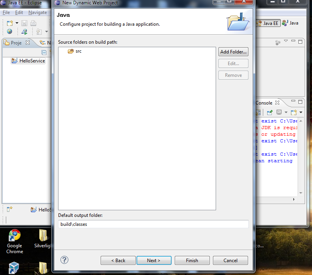Click the grayed three-balls icon in right view

click(x=278, y=43)
